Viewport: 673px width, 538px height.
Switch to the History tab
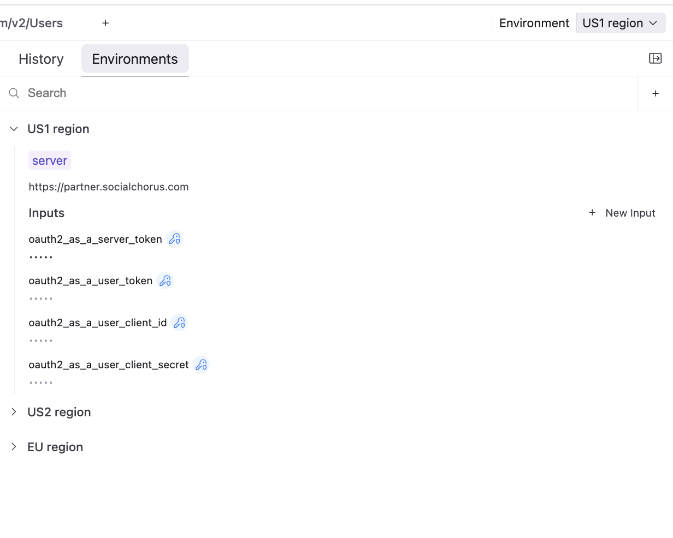tap(41, 59)
